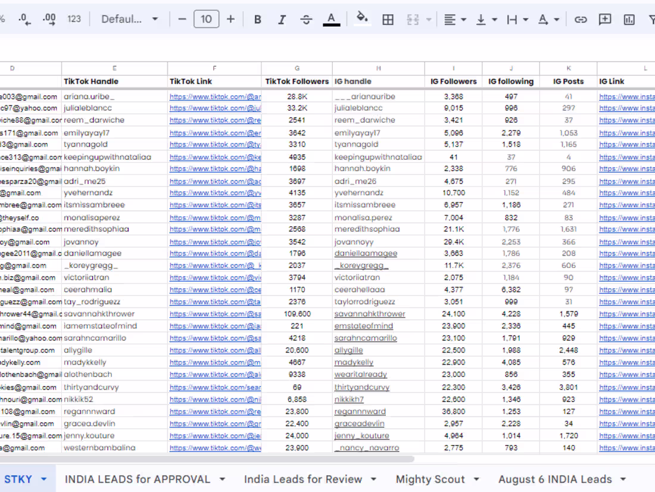Select column I header
Image resolution: width=655 pixels, height=492 pixels.
pyautogui.click(x=453, y=68)
